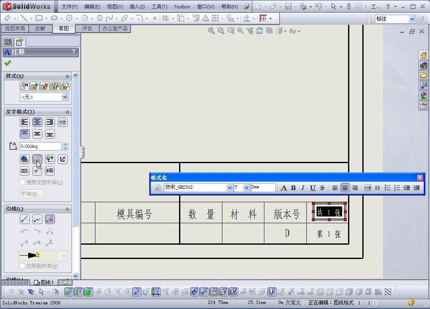430x309 pixels.
Task: Click the zoom to fit icon
Action: 211,31
